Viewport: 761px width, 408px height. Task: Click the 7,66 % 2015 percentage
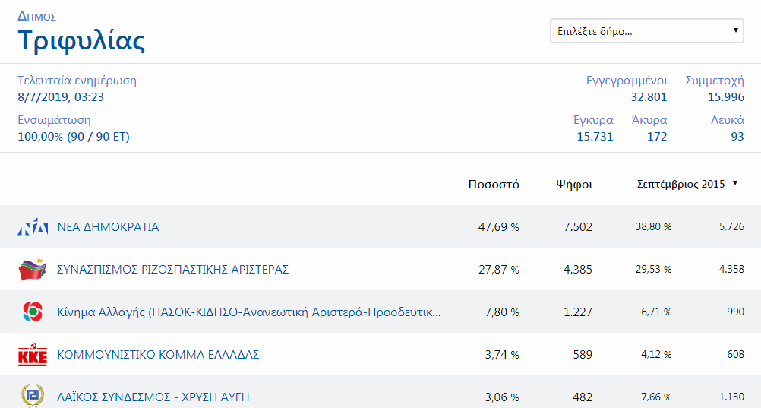click(x=656, y=397)
